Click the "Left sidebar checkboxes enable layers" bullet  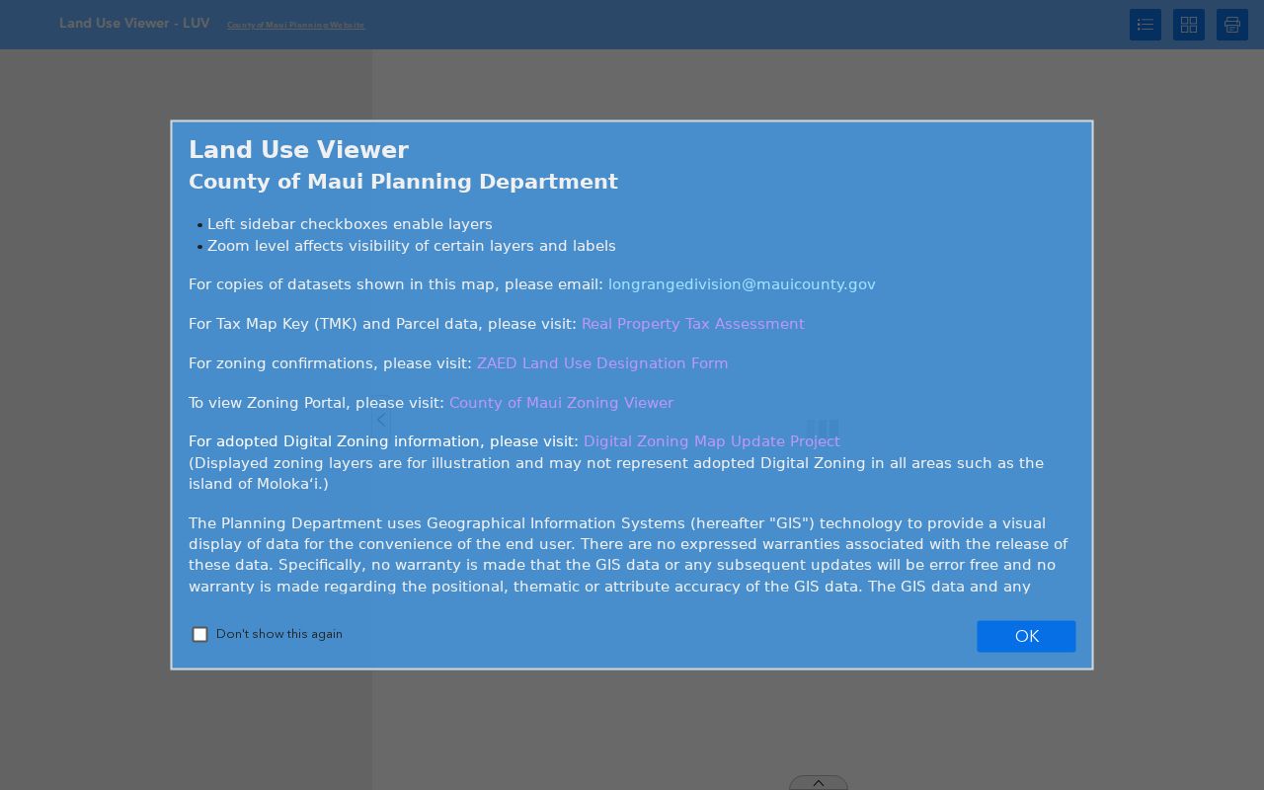(350, 224)
